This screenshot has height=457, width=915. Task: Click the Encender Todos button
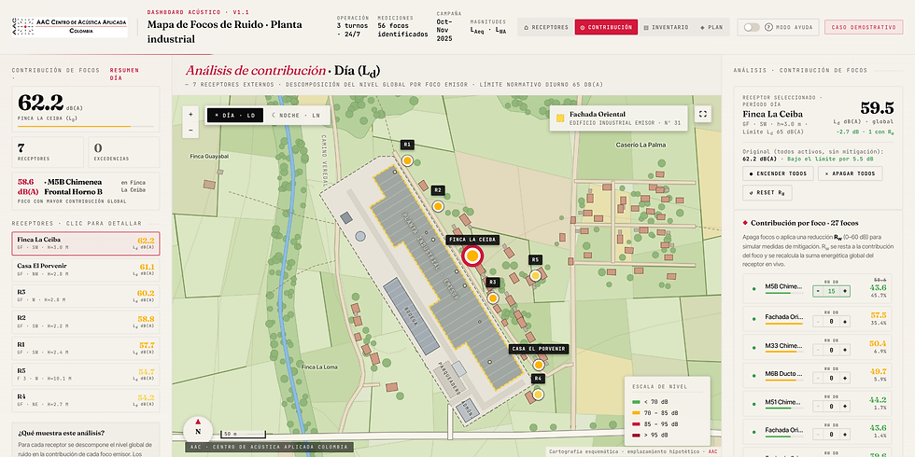click(x=778, y=173)
